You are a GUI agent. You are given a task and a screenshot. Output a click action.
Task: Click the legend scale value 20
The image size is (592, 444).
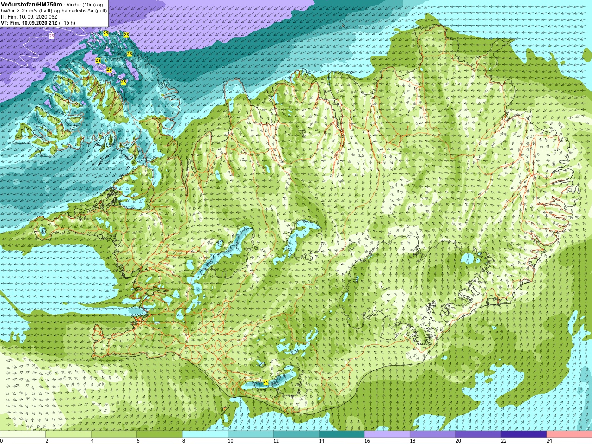click(458, 441)
